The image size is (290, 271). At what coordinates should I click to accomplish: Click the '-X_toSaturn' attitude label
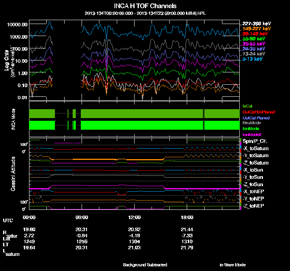(x=256, y=148)
